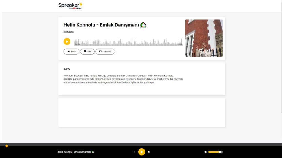Click the 00:00 elapsed time label
Viewport: 282px width, 158px height.
pyautogui.click(x=78, y=44)
